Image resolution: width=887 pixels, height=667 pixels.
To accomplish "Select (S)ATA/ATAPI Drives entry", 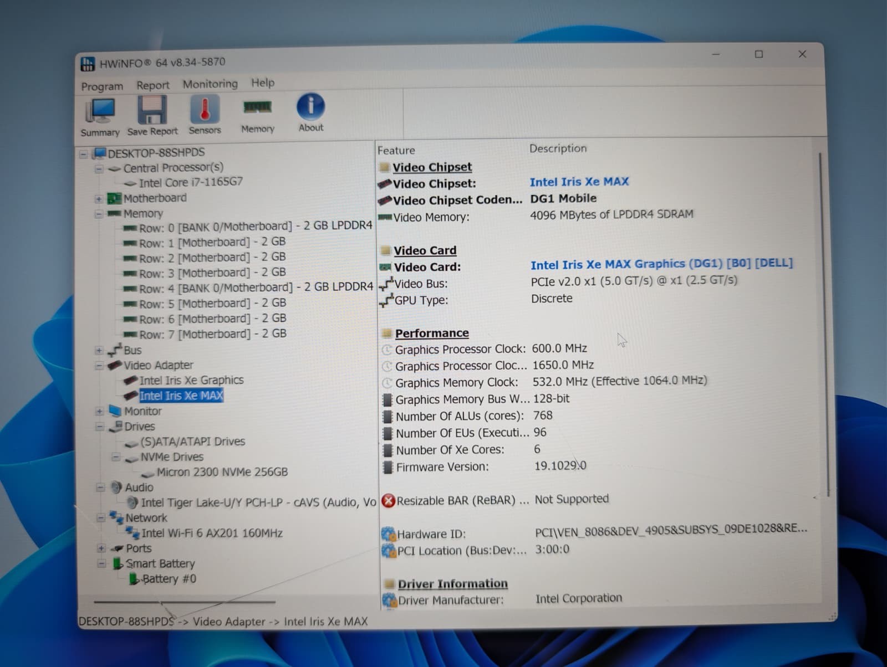I will coord(192,442).
